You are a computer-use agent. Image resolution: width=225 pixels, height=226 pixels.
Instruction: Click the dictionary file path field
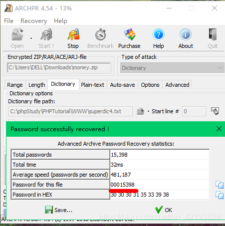(70, 111)
